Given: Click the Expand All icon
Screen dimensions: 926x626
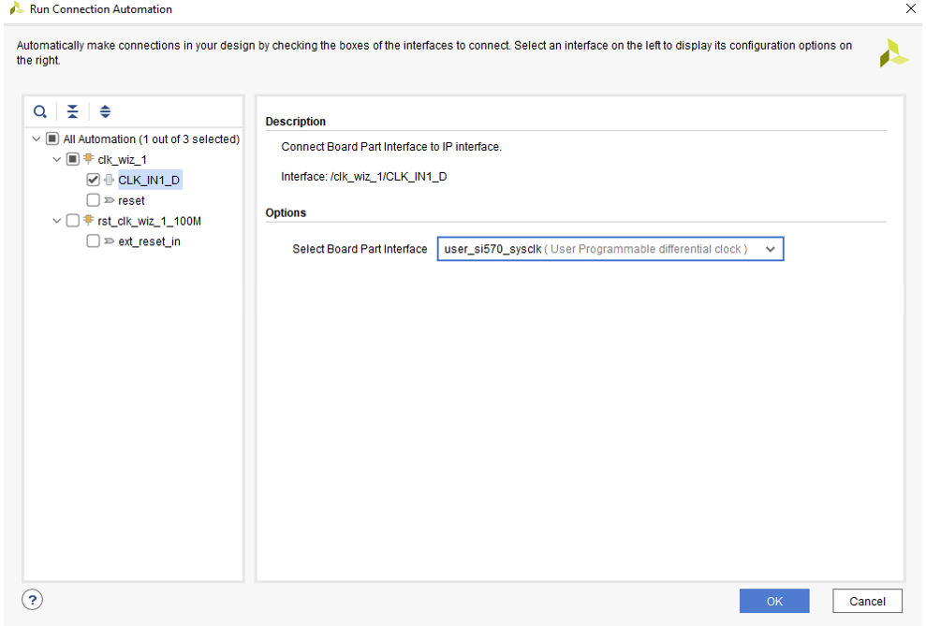Looking at the screenshot, I should pyautogui.click(x=105, y=111).
